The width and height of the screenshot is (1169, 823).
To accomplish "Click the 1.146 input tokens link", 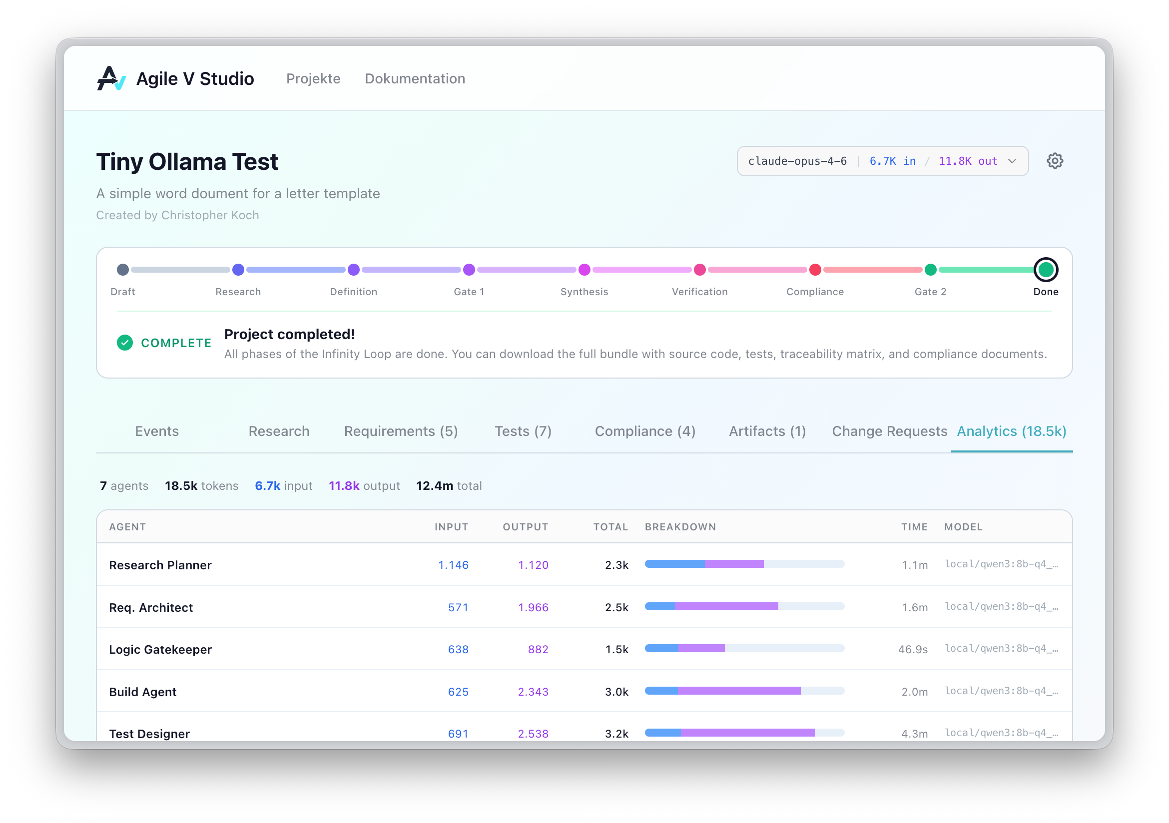I will [454, 565].
